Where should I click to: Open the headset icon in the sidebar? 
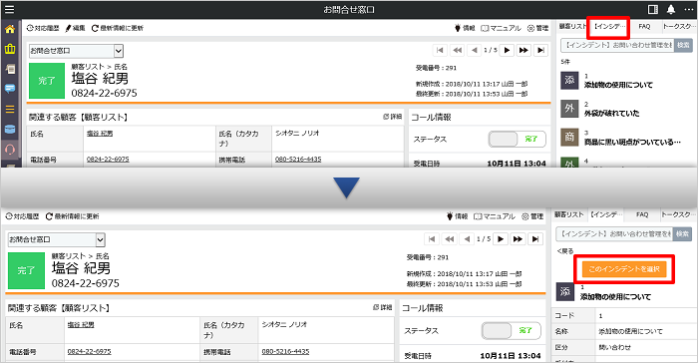click(10, 149)
